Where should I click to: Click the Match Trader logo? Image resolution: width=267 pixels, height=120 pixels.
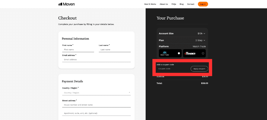[x=165, y=53]
